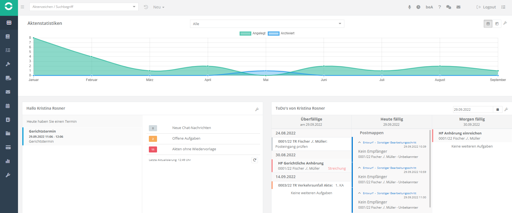The image size is (512, 213).
Task: Open the bar chart statistics sidebar icon
Action: tap(8, 161)
